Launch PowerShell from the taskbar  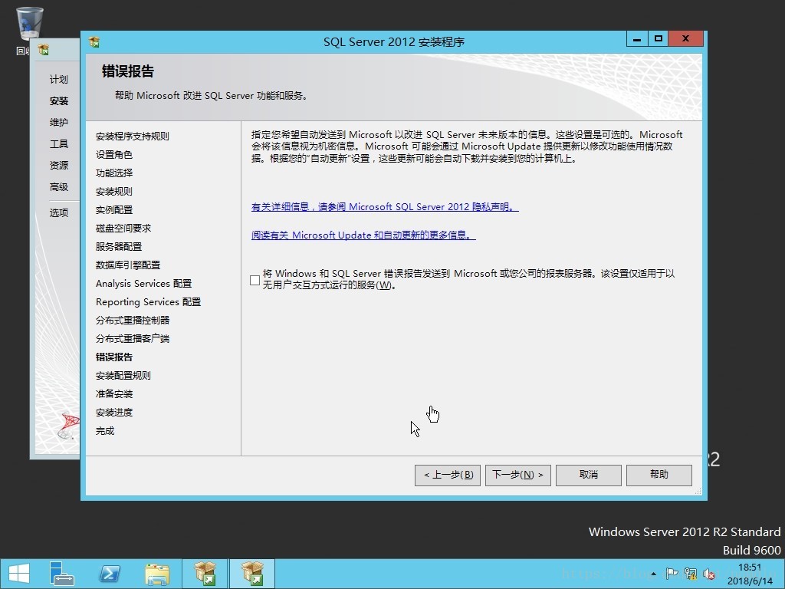click(110, 574)
